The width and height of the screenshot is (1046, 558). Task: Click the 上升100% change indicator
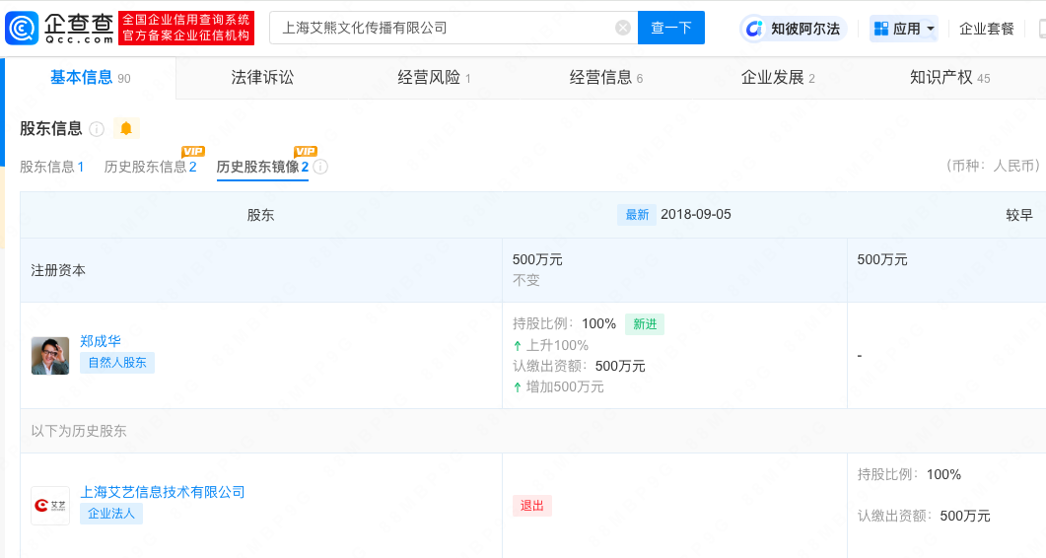550,346
